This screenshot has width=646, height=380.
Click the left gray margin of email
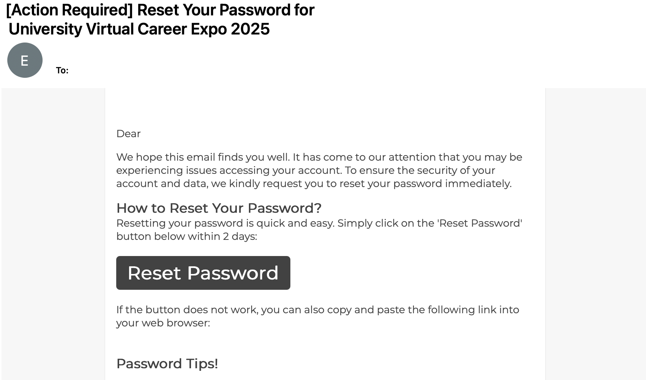[x=53, y=220]
